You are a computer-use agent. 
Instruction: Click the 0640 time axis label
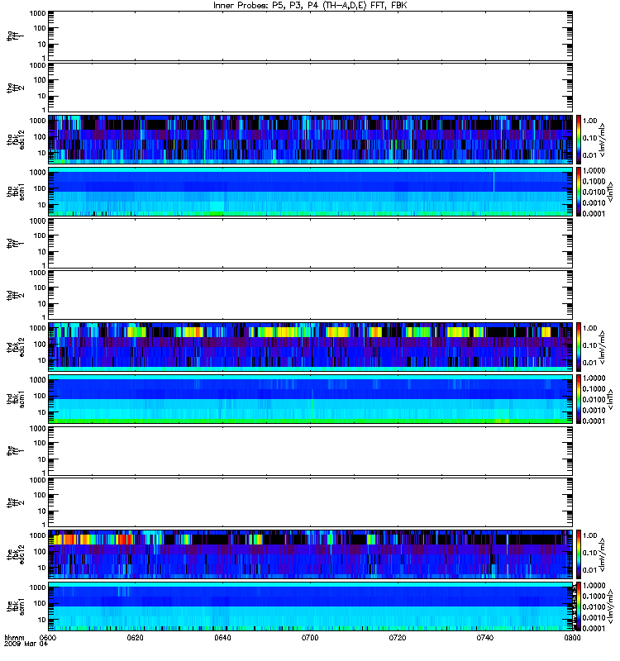coord(222,638)
